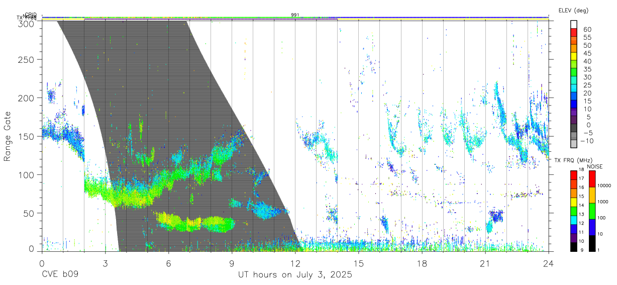Click the green NOISE swatch between 1000 and 100

pyautogui.click(x=591, y=211)
